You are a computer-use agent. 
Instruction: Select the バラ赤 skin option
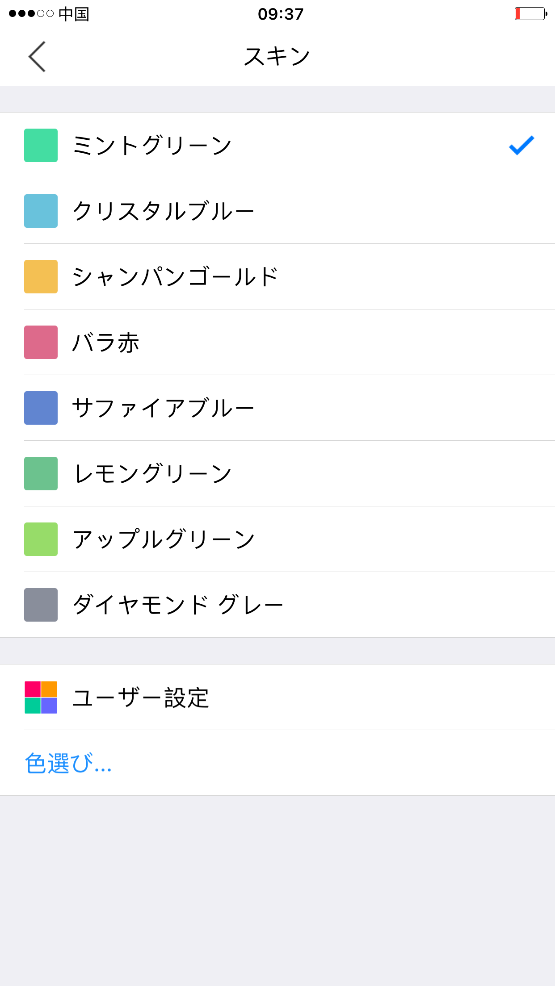coord(277,342)
